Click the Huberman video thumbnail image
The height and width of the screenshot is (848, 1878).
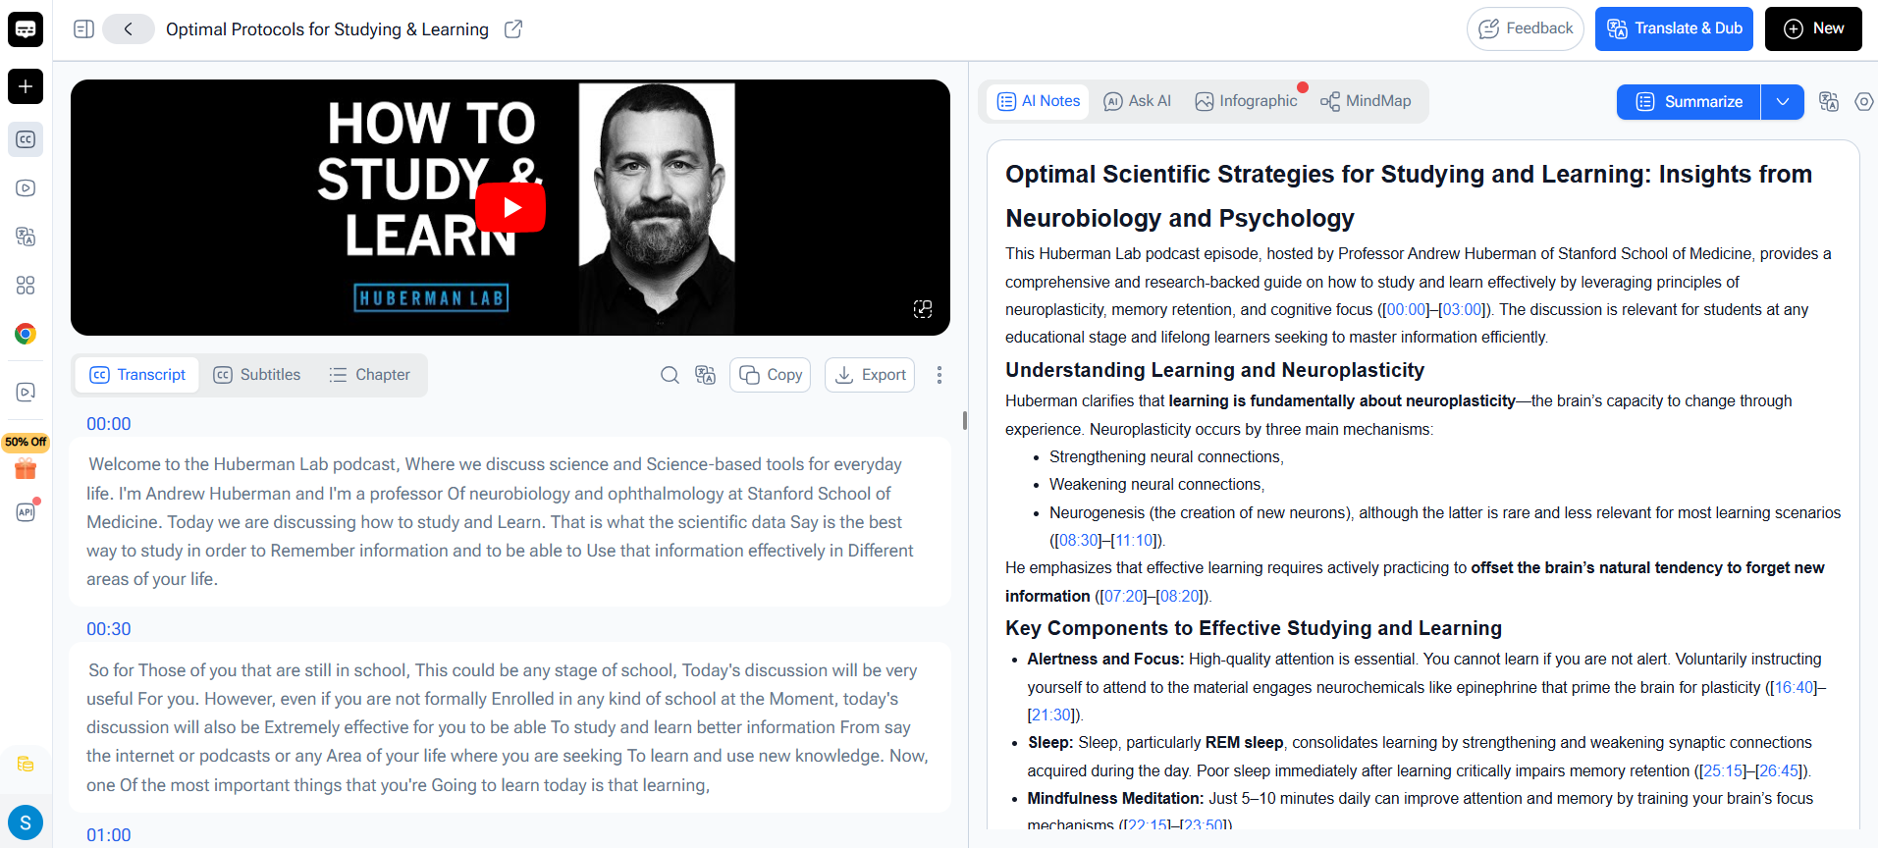tap(510, 207)
